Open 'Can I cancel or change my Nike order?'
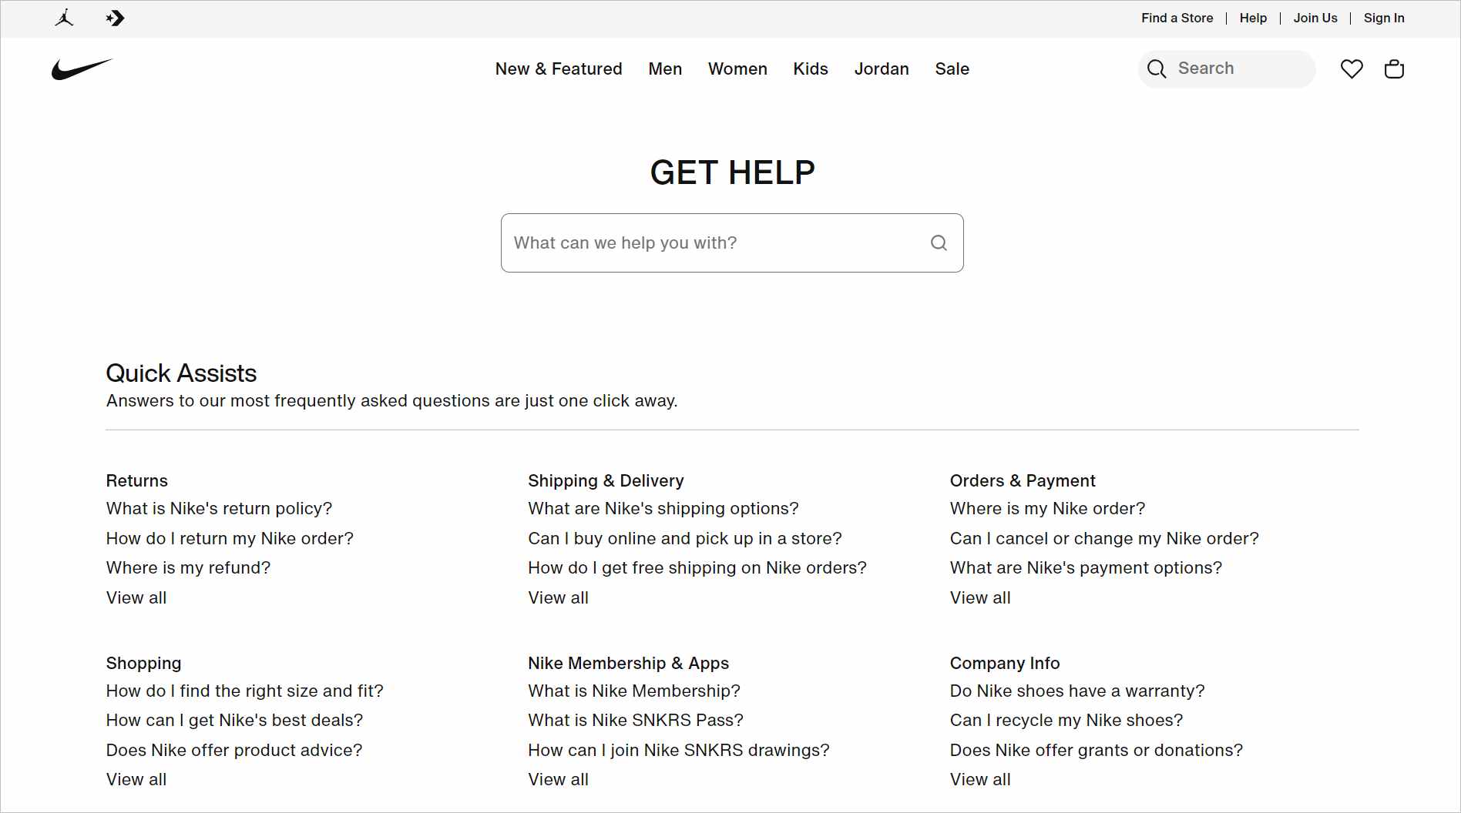This screenshot has height=813, width=1461. (x=1103, y=539)
